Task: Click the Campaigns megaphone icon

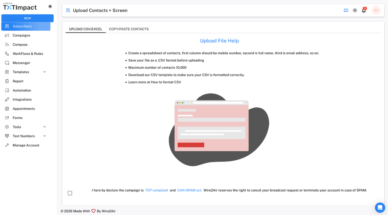Action: point(7,35)
